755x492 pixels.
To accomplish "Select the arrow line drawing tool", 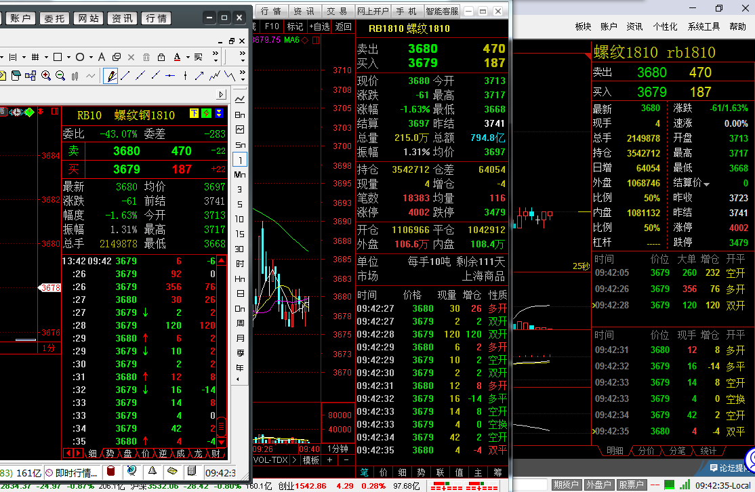I will coord(199,76).
